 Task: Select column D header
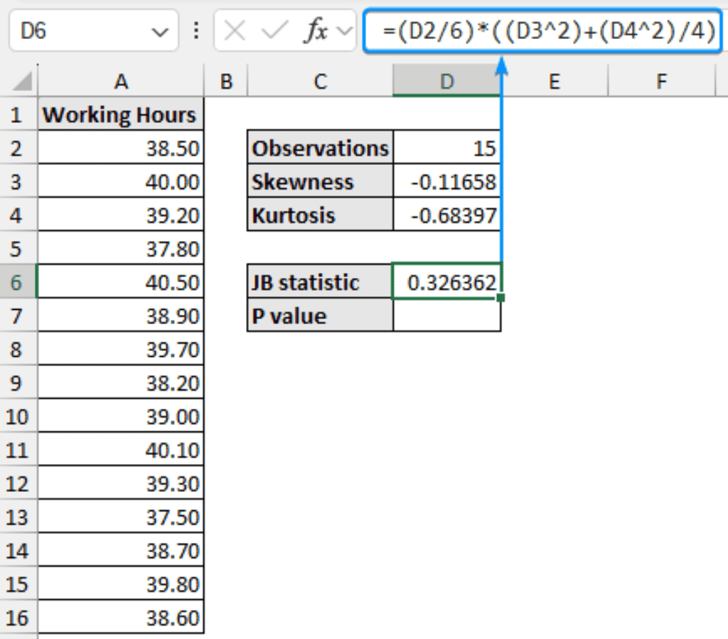[446, 82]
